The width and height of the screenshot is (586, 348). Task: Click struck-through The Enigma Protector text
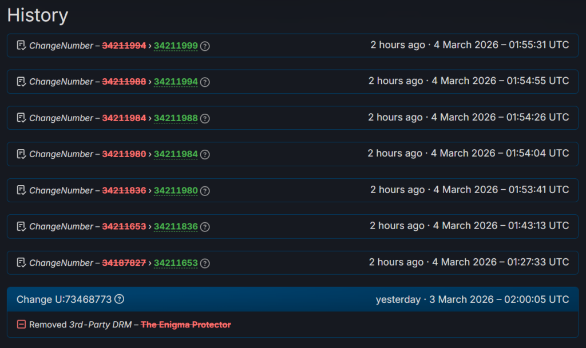pyautogui.click(x=186, y=325)
